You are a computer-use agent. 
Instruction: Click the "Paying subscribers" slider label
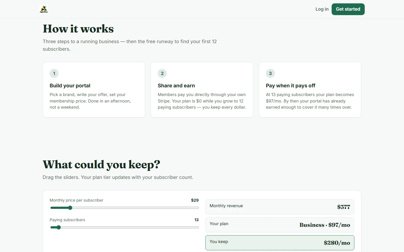click(67, 220)
